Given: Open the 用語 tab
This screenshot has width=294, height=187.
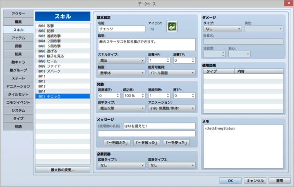Looking at the screenshot, I should point(18,127).
